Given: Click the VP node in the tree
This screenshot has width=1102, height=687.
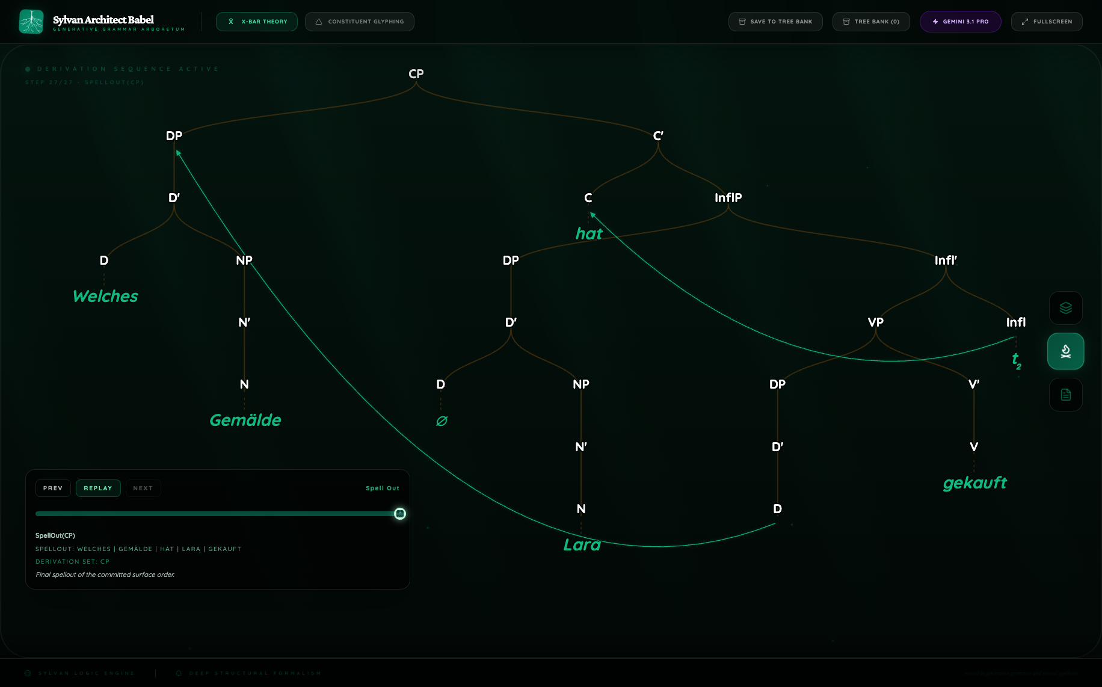Looking at the screenshot, I should pos(875,322).
